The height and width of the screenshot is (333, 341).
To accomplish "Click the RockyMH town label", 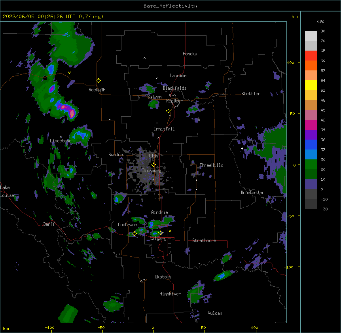I will 97,90.
